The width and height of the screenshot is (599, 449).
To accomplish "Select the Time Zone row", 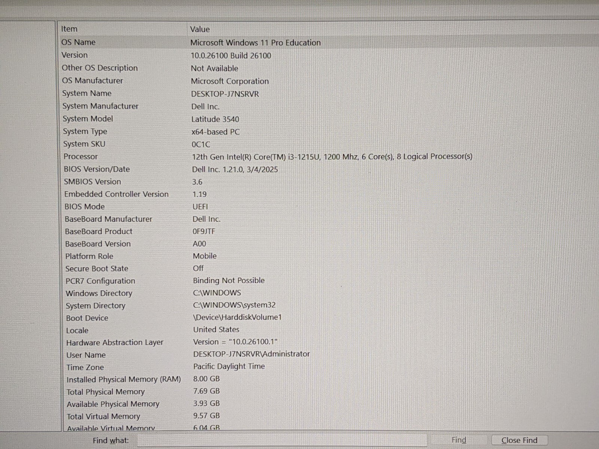I will coord(85,367).
